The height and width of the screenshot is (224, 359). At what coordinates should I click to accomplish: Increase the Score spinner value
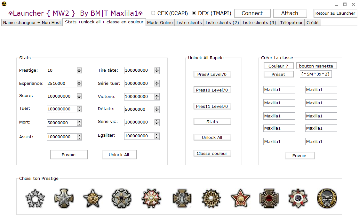point(79,95)
